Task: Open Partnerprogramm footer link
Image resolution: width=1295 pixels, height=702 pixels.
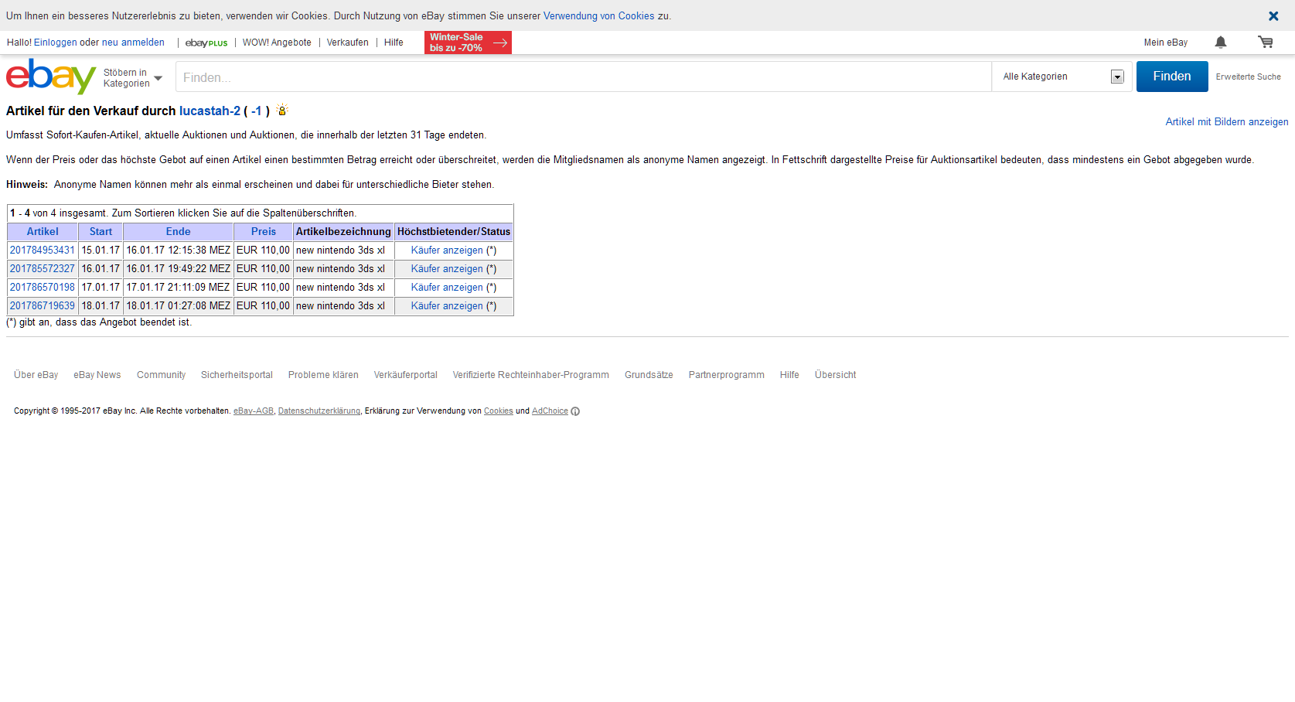Action: tap(727, 375)
